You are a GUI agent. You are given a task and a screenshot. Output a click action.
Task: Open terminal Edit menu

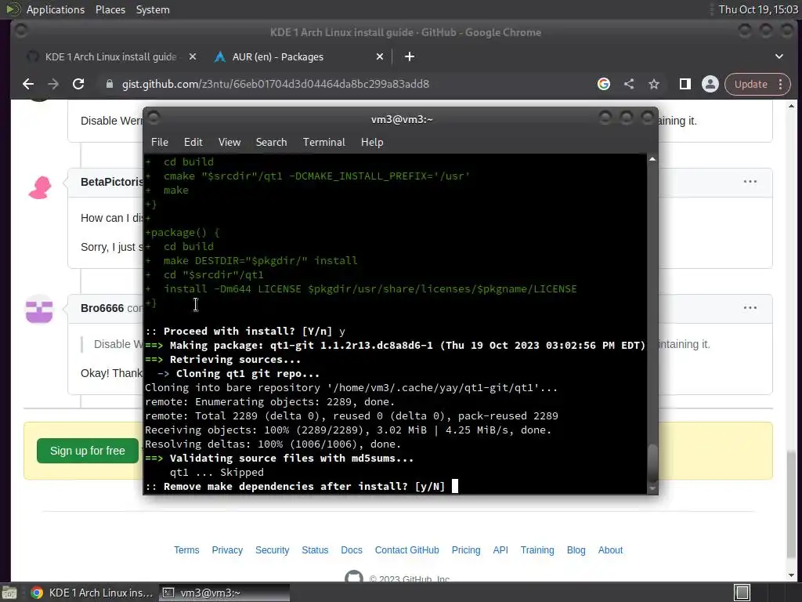pyautogui.click(x=193, y=143)
